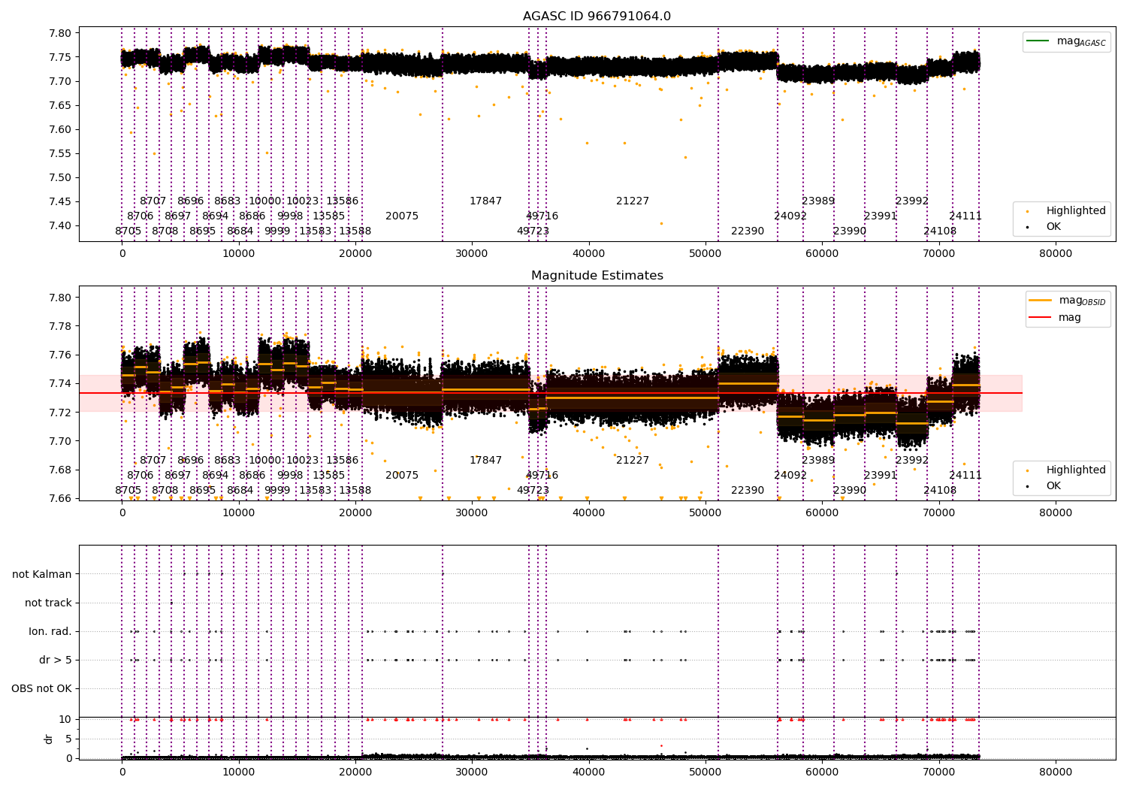Click obsid label 8705 in the top plot
Screen dimensions: 1127x789
coord(128,231)
